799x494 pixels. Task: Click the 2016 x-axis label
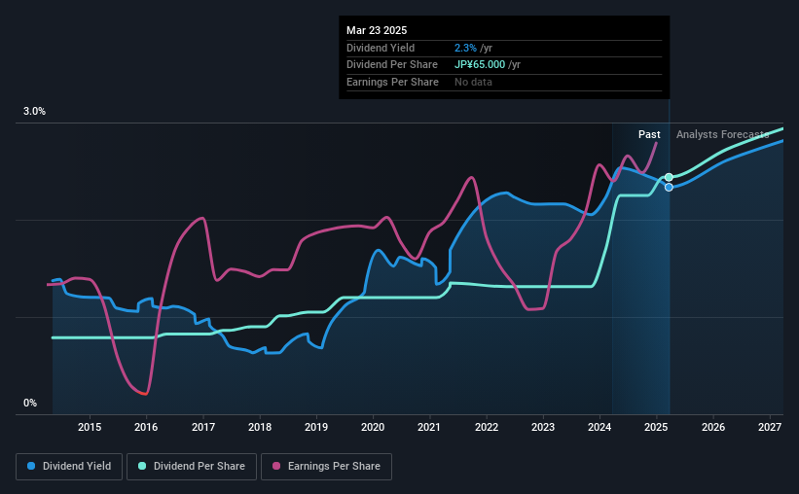(146, 427)
